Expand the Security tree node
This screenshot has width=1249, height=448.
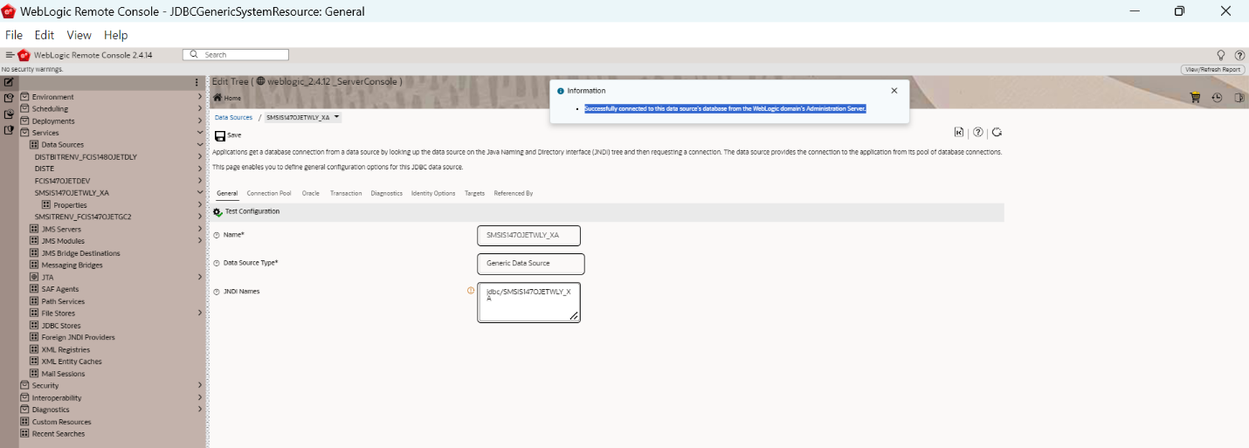tap(200, 385)
